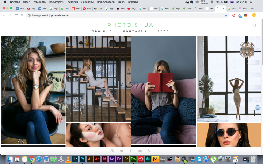Open photo of woman on loft staircase
Image resolution: width=263 pixels, height=164 pixels.
pos(99,79)
